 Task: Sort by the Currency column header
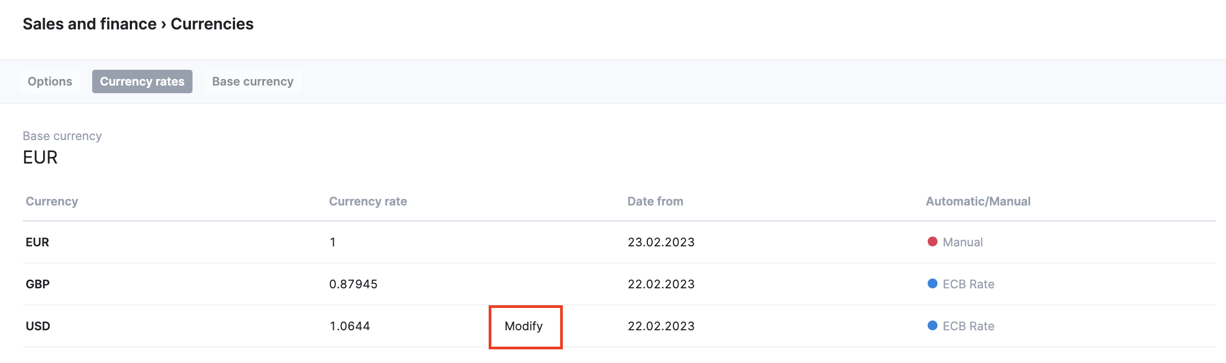point(52,201)
